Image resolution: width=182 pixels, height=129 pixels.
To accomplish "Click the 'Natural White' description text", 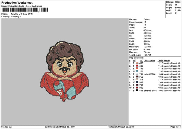I will [x=150, y=74].
